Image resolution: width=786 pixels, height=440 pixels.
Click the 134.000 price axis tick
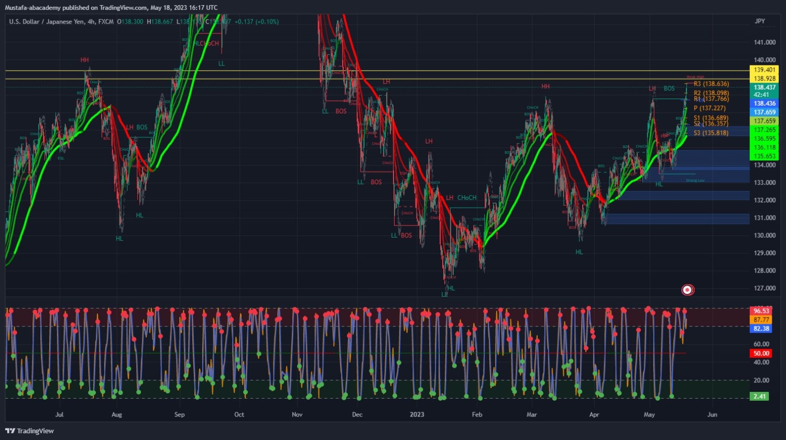[765, 165]
